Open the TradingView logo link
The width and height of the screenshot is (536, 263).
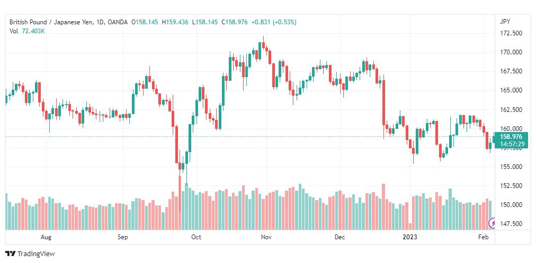[30, 254]
